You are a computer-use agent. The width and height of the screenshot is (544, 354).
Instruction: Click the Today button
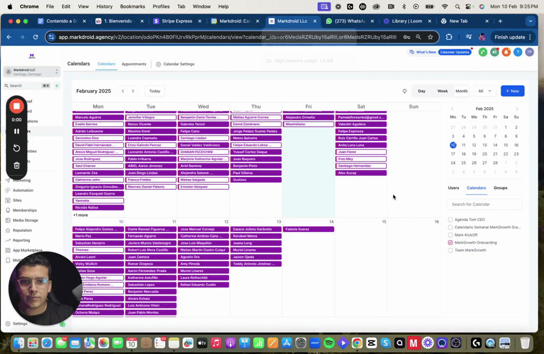[155, 91]
